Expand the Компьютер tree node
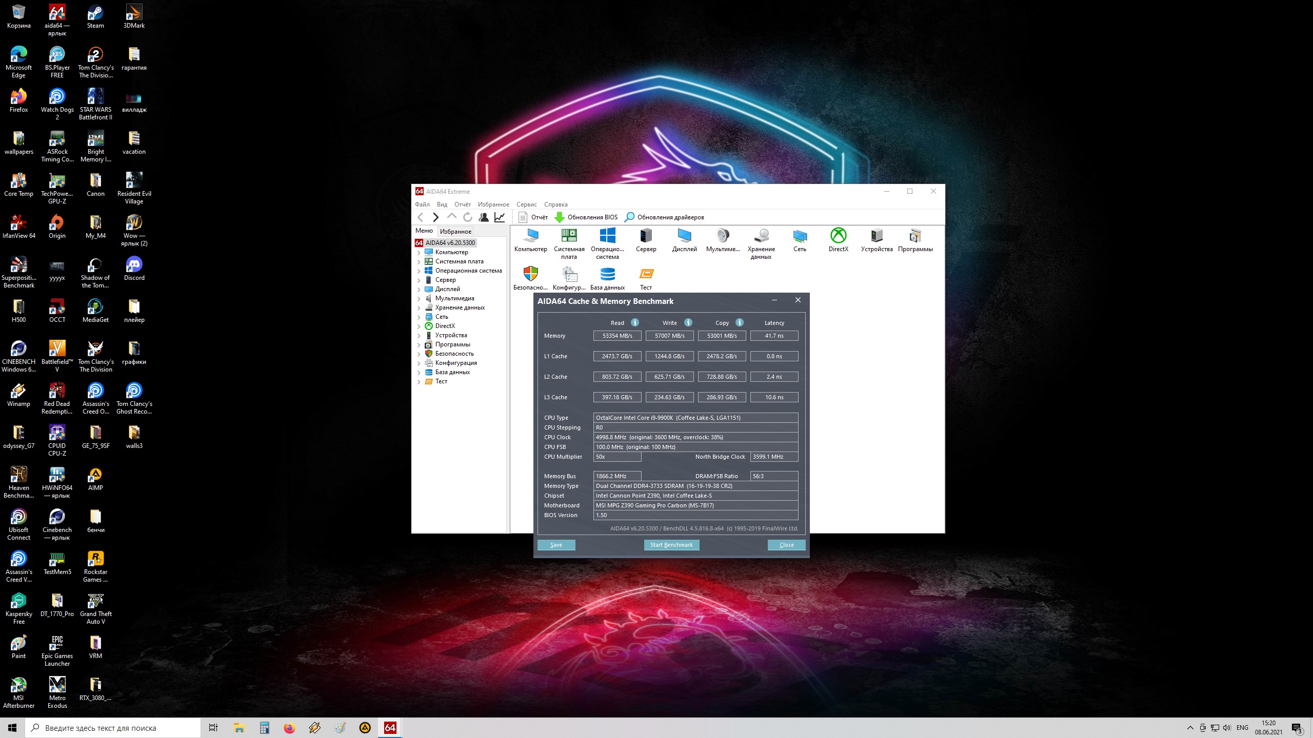The height and width of the screenshot is (738, 1313). click(419, 252)
